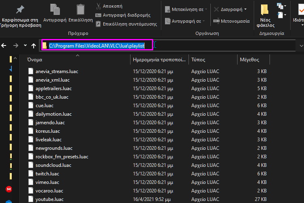This screenshot has width=304, height=203.
Task: Click the folder icon in address bar
Action: click(45, 45)
